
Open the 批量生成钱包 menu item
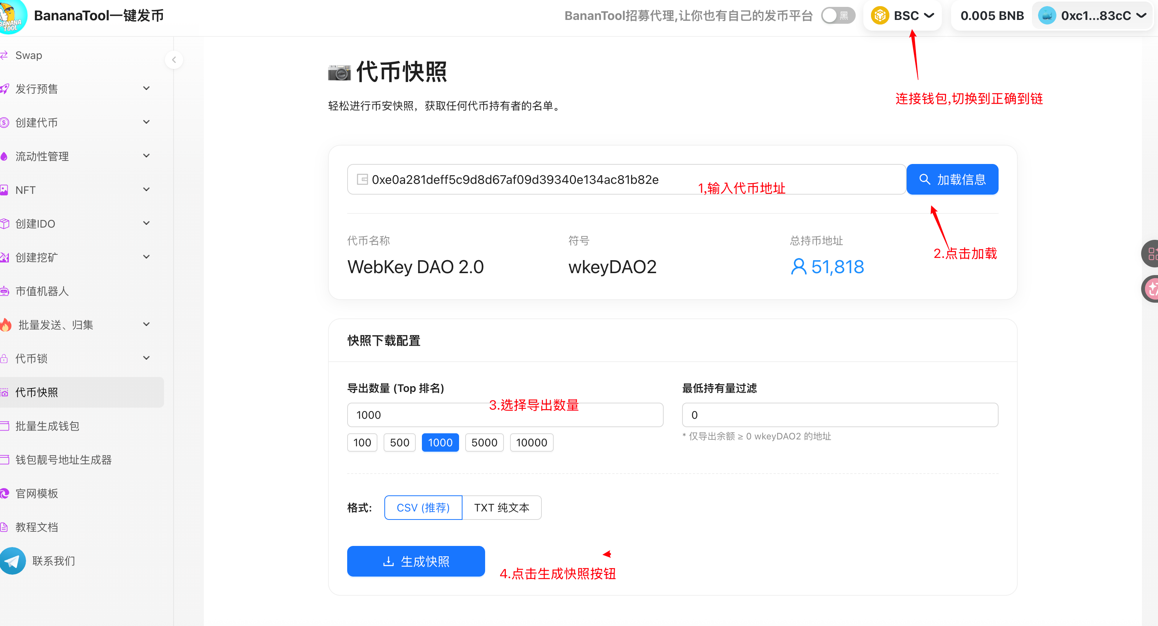click(47, 426)
